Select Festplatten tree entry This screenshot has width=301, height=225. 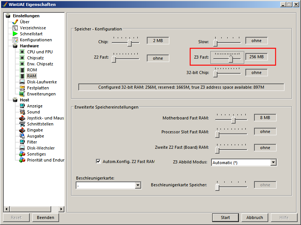38,88
